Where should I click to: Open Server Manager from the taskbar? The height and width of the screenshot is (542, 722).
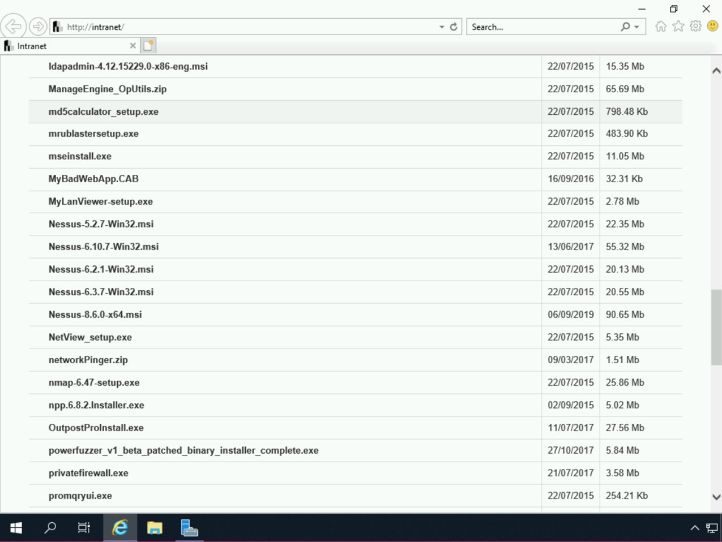189,528
